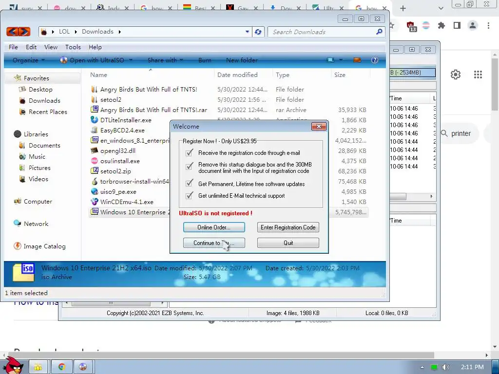
Task: Open the Help menu
Action: [95, 47]
